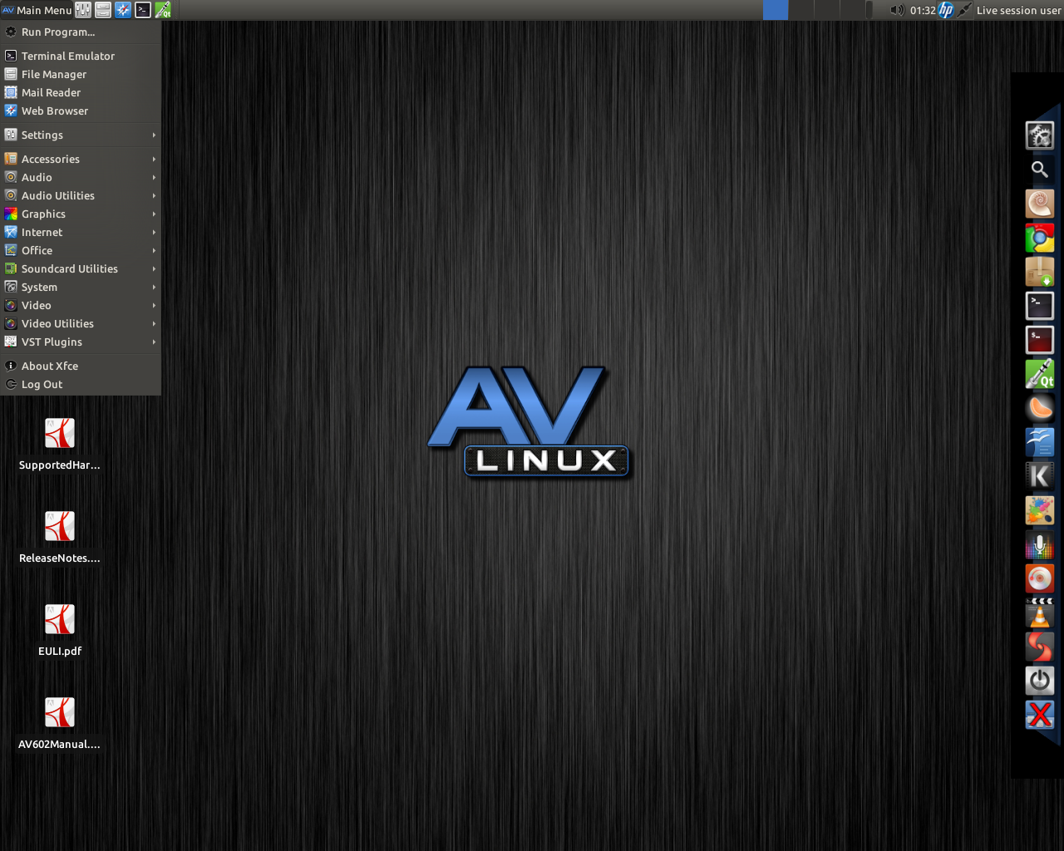This screenshot has width=1064, height=851.
Task: Open the VST Plugins menu entry
Action: [81, 342]
